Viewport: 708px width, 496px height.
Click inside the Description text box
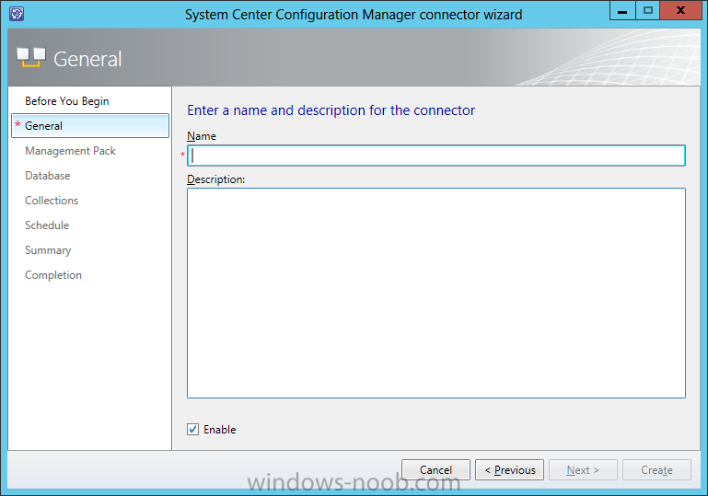436,293
